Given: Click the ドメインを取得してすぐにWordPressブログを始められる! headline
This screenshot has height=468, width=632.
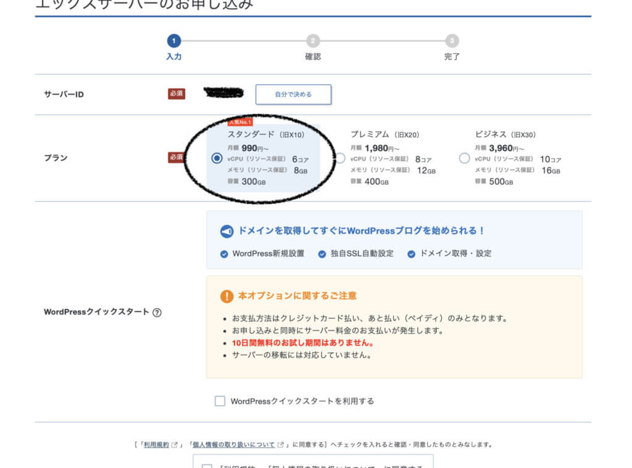Looking at the screenshot, I should [362, 231].
